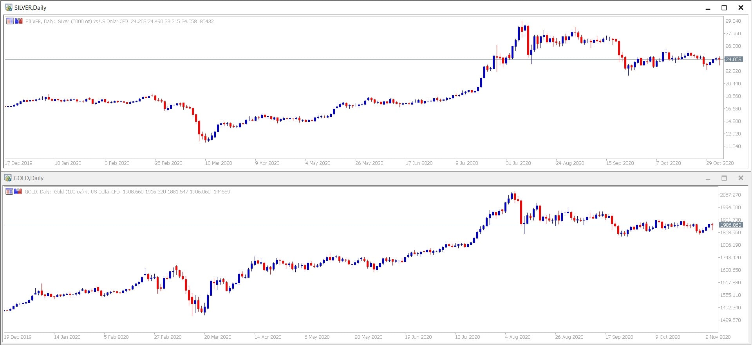Maximize the GOLD,Daily chart window
Image resolution: width=752 pixels, height=345 pixels.
click(x=724, y=178)
